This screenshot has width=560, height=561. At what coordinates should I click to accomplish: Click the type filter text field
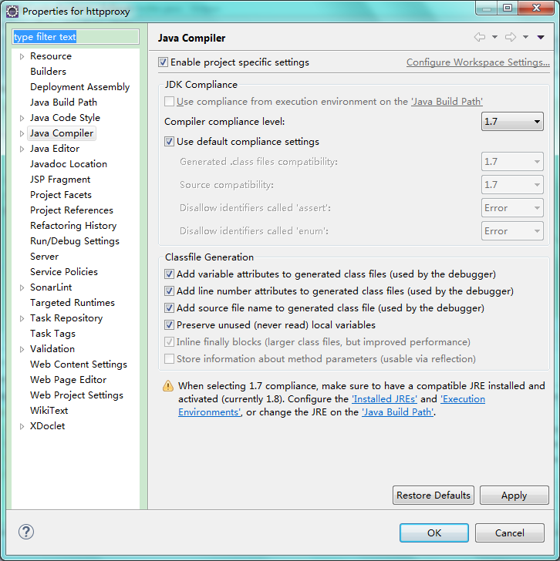(x=75, y=36)
